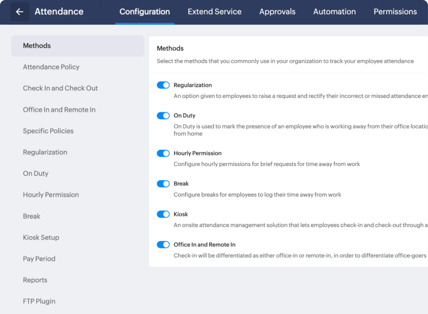428x314 pixels.
Task: Open Attendance Policy in the sidebar
Action: (51, 67)
